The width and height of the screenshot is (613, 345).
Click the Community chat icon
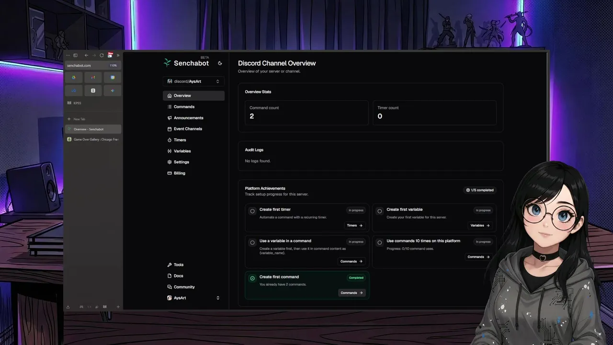point(170,287)
